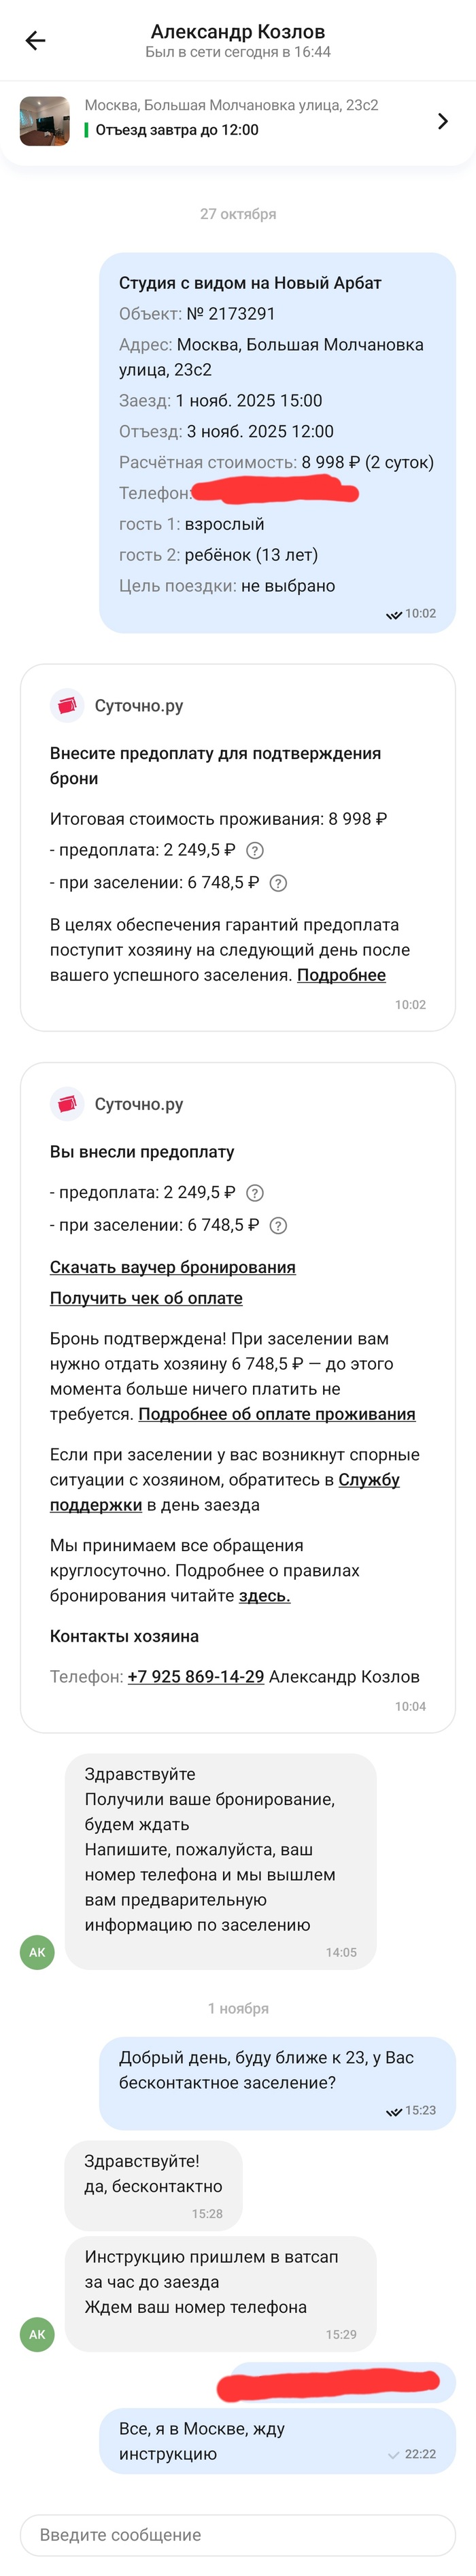Open 'Подробнее об оплате проживания' link
This screenshot has width=476, height=2576.
277,1414
